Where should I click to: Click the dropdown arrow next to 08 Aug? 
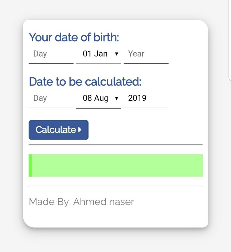click(x=117, y=98)
